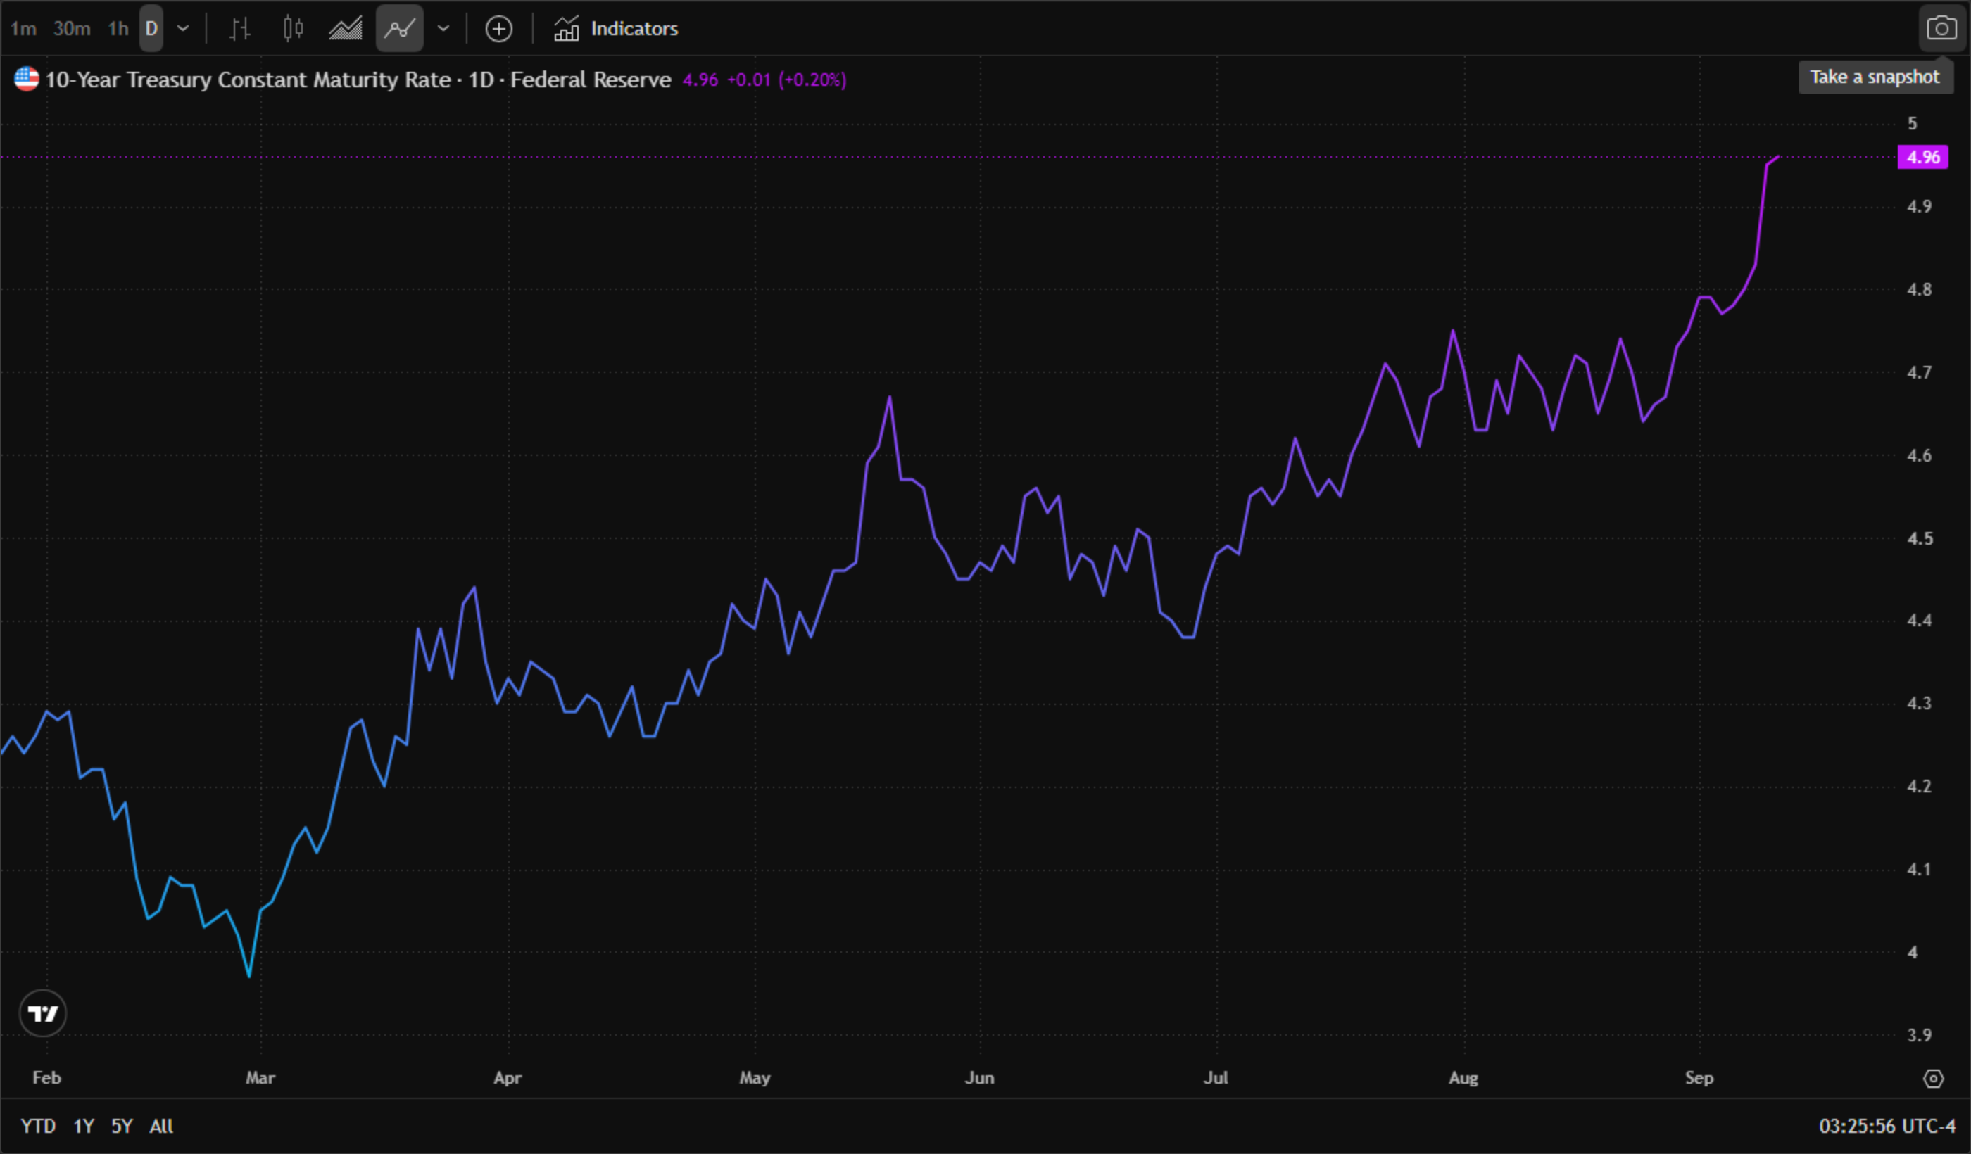This screenshot has height=1154, width=1971.
Task: Click the +0.01 (+0.20%) change value
Action: (x=786, y=80)
